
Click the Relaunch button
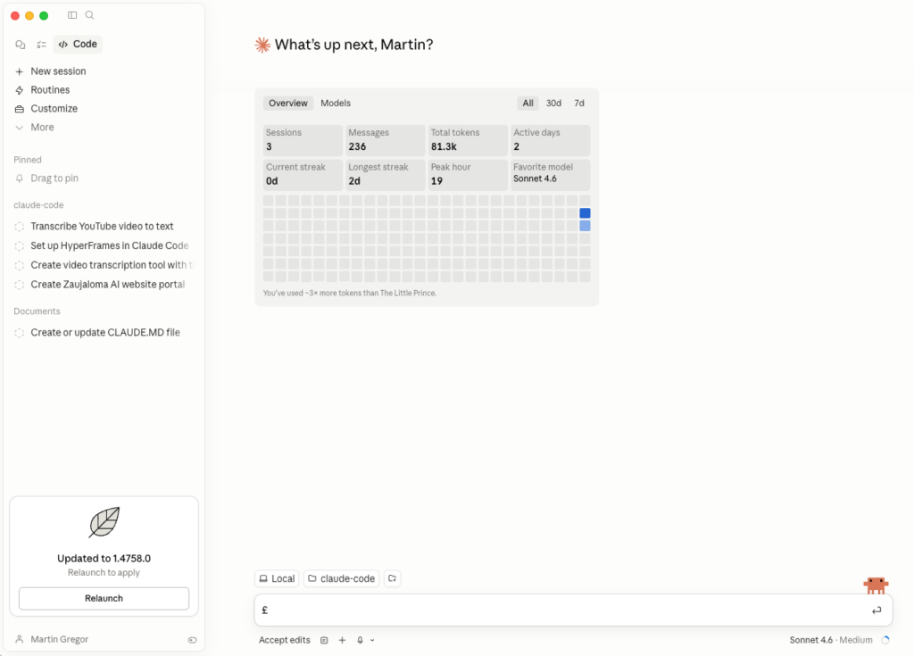pyautogui.click(x=104, y=598)
